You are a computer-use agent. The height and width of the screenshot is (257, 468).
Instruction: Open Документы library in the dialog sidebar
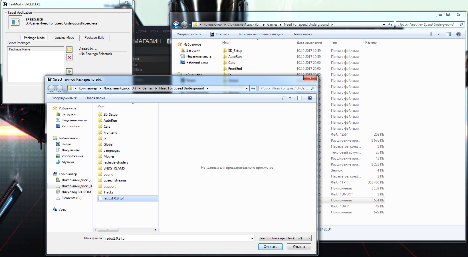(x=70, y=150)
